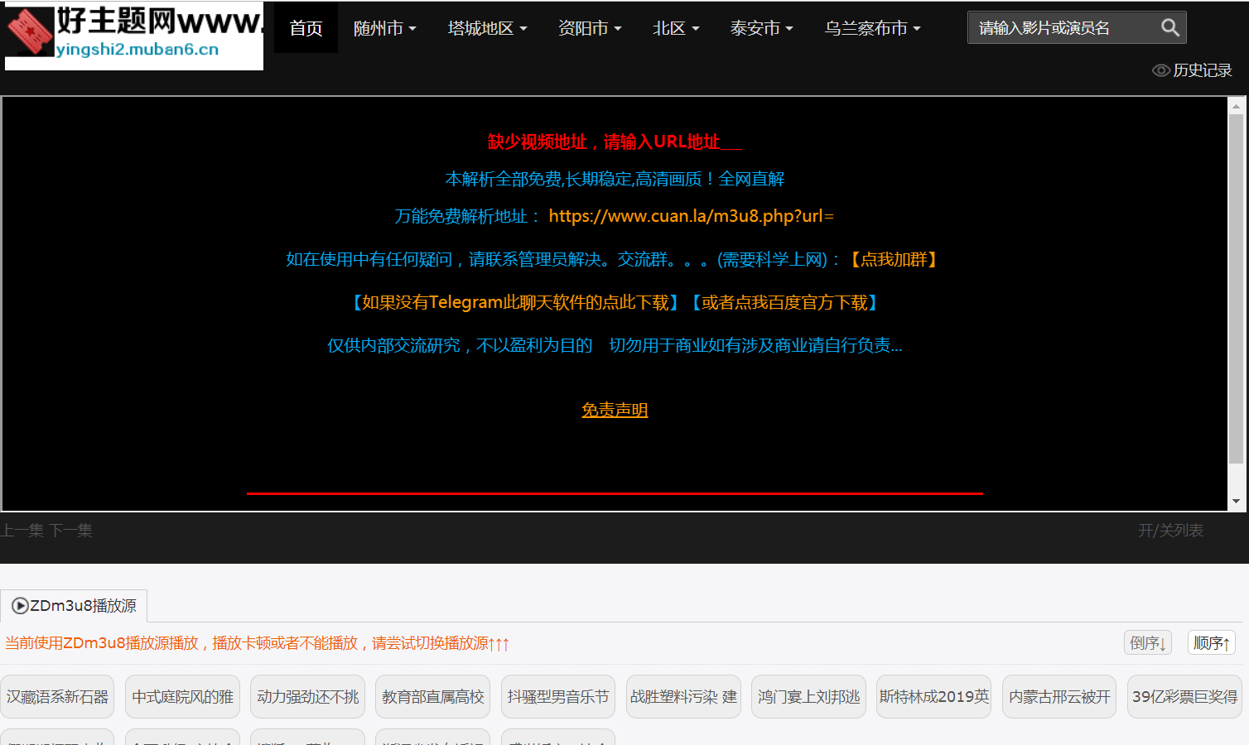Click the search magnifier icon
Screen dimensions: 1249x745
[1169, 28]
